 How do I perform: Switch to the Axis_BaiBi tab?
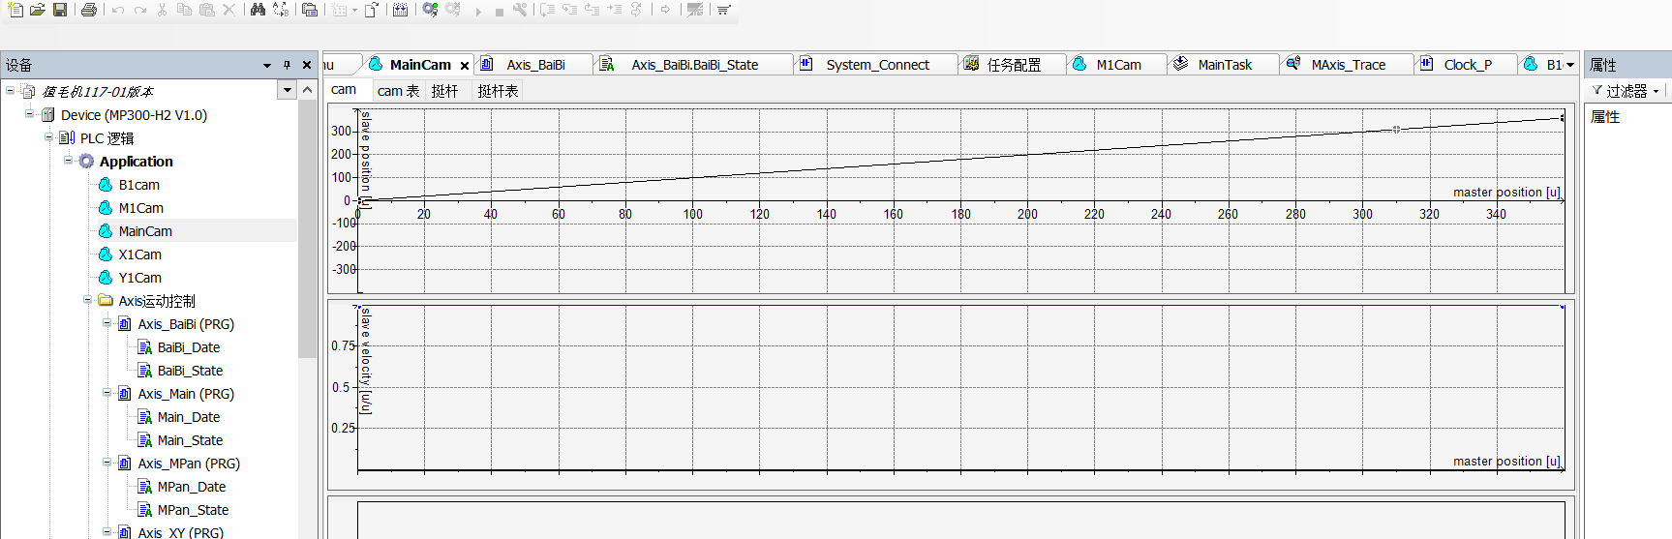click(x=534, y=65)
